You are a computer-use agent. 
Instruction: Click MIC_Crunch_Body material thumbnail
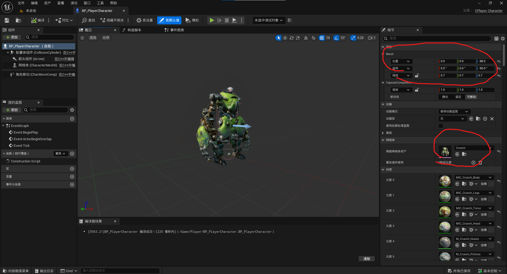445,181
